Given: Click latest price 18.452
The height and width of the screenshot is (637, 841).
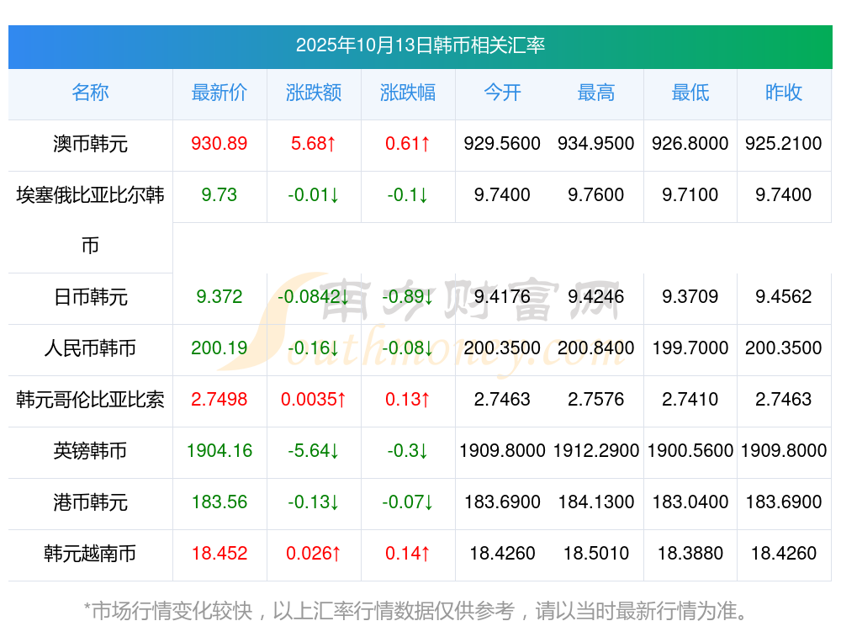Looking at the screenshot, I should [x=220, y=554].
